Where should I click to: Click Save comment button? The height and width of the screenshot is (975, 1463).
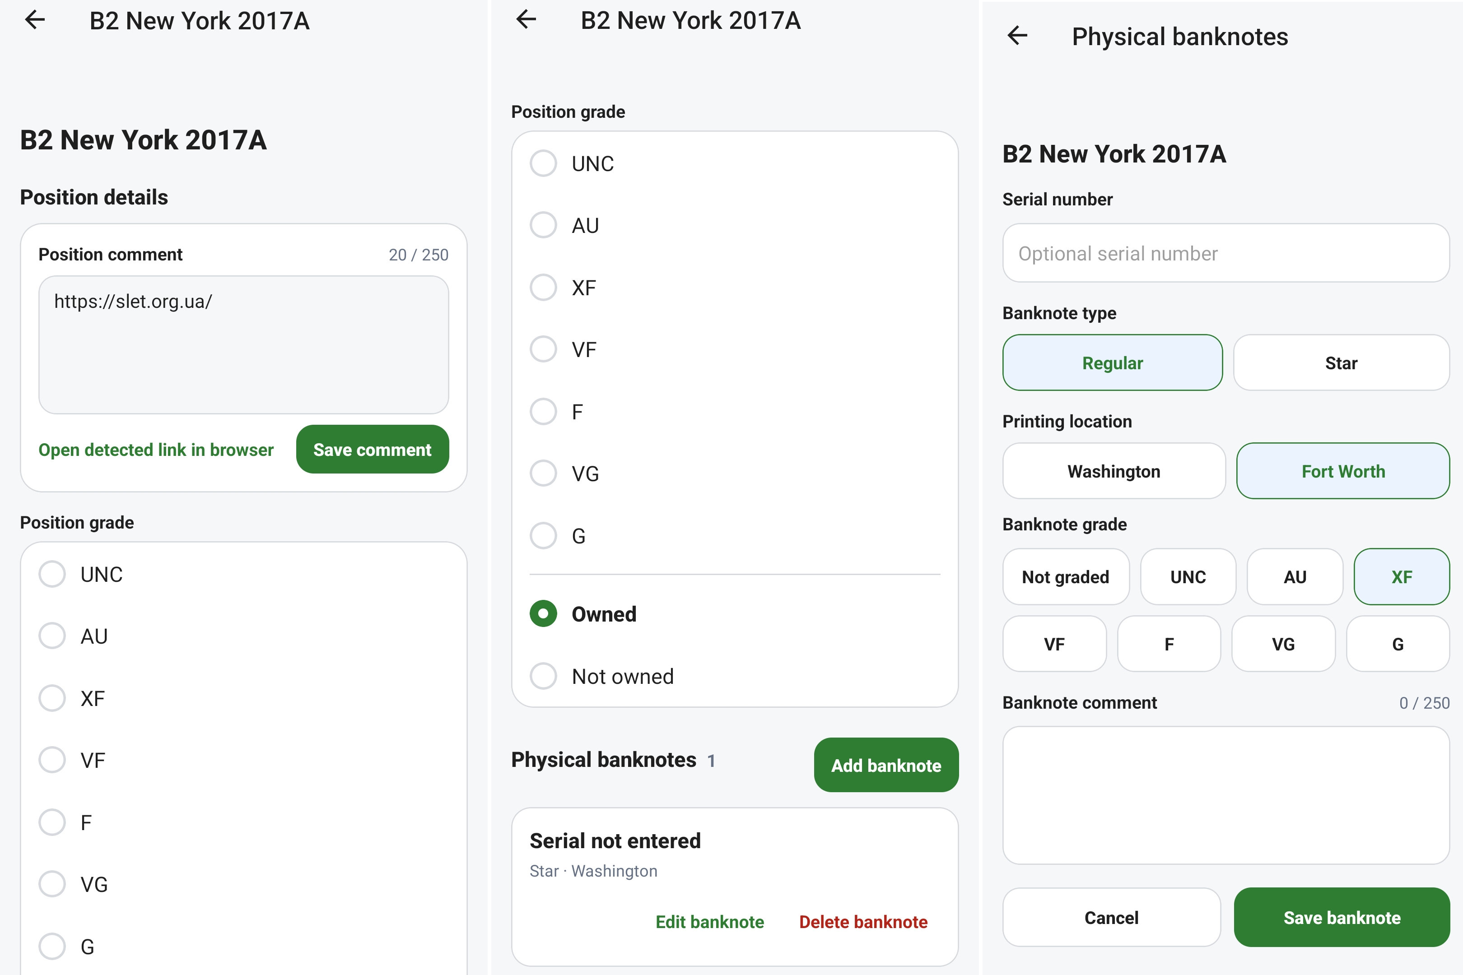pyautogui.click(x=372, y=449)
